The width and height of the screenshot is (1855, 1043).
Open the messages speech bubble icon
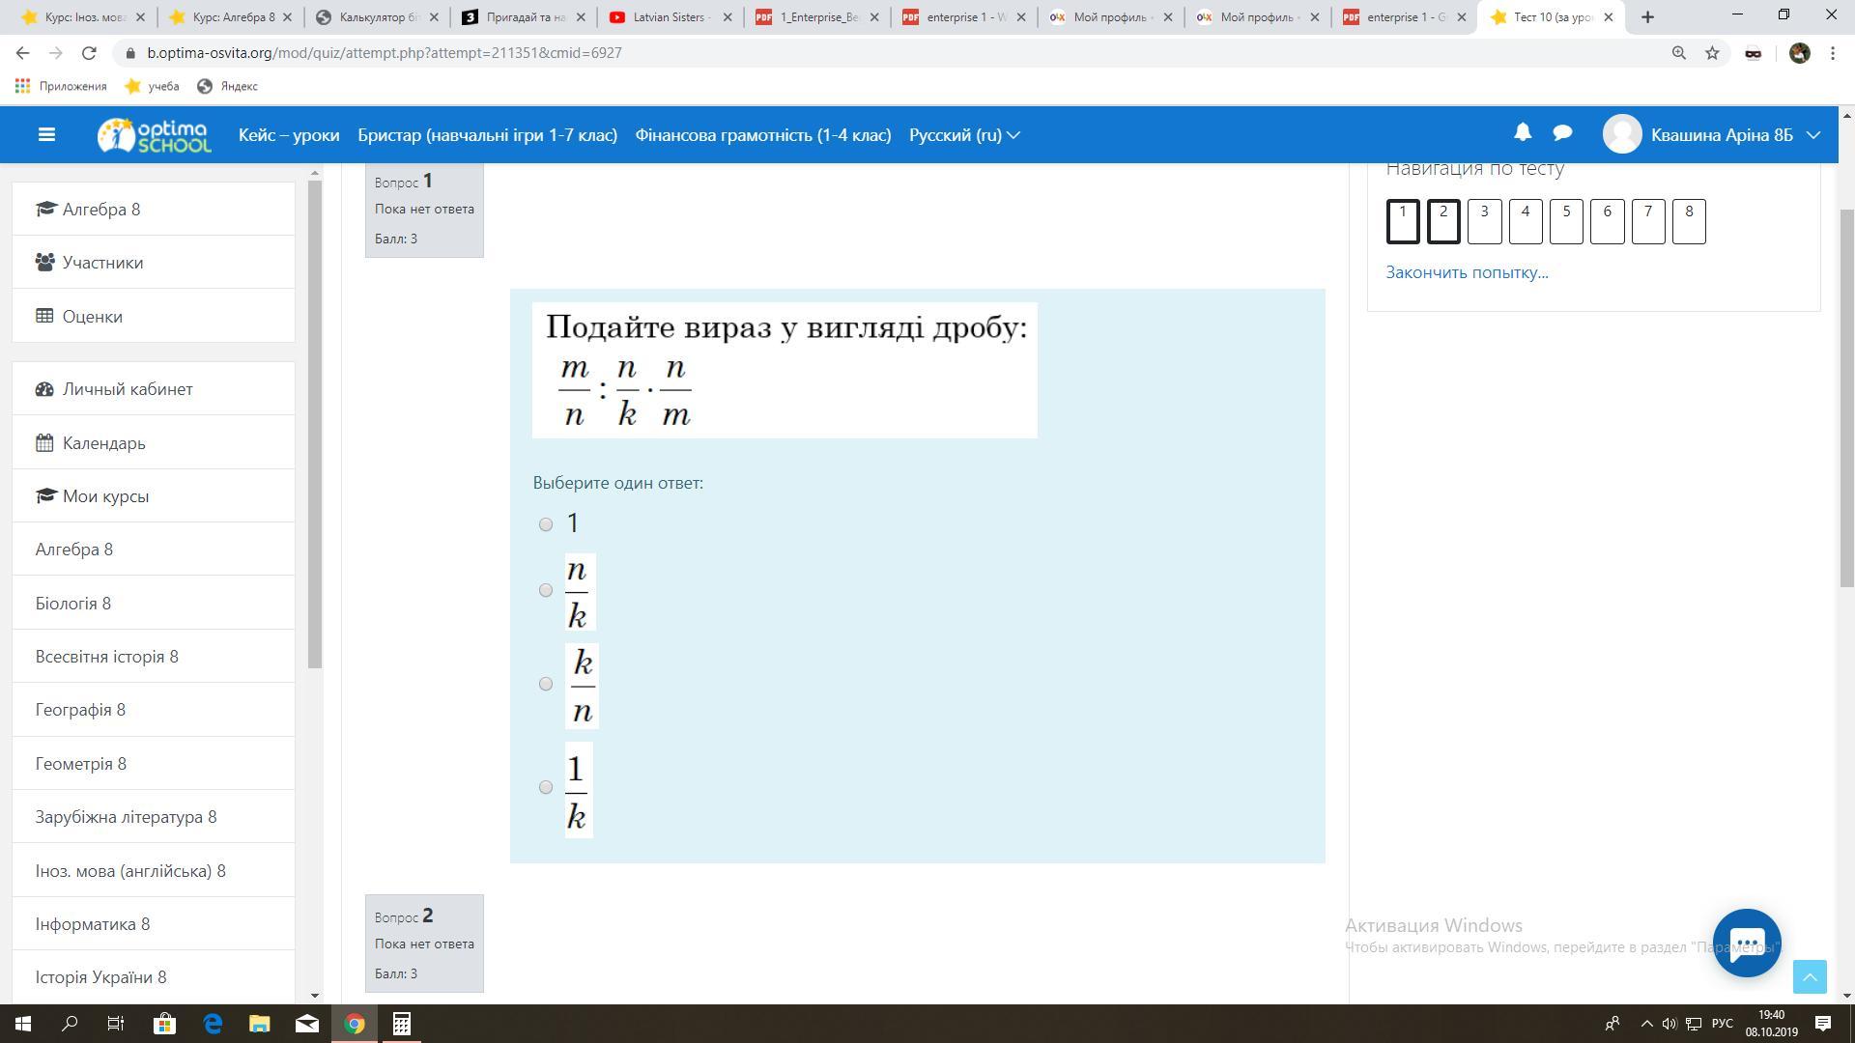coord(1562,132)
